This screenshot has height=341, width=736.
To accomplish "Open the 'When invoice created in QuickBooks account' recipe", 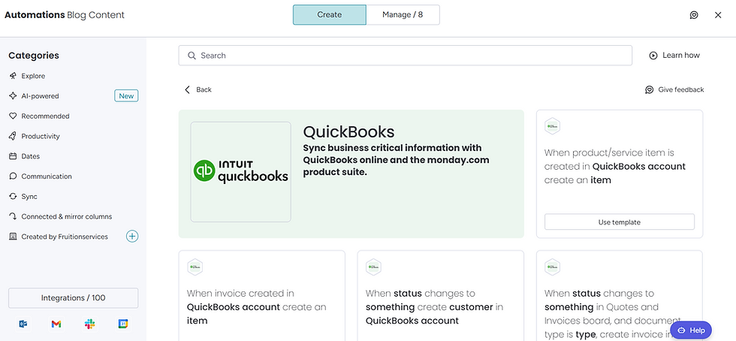I will click(x=256, y=307).
